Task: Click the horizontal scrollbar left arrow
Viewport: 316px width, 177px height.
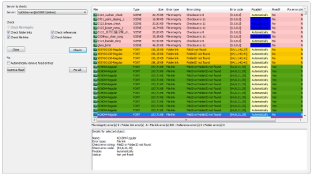Action: pyautogui.click(x=94, y=120)
